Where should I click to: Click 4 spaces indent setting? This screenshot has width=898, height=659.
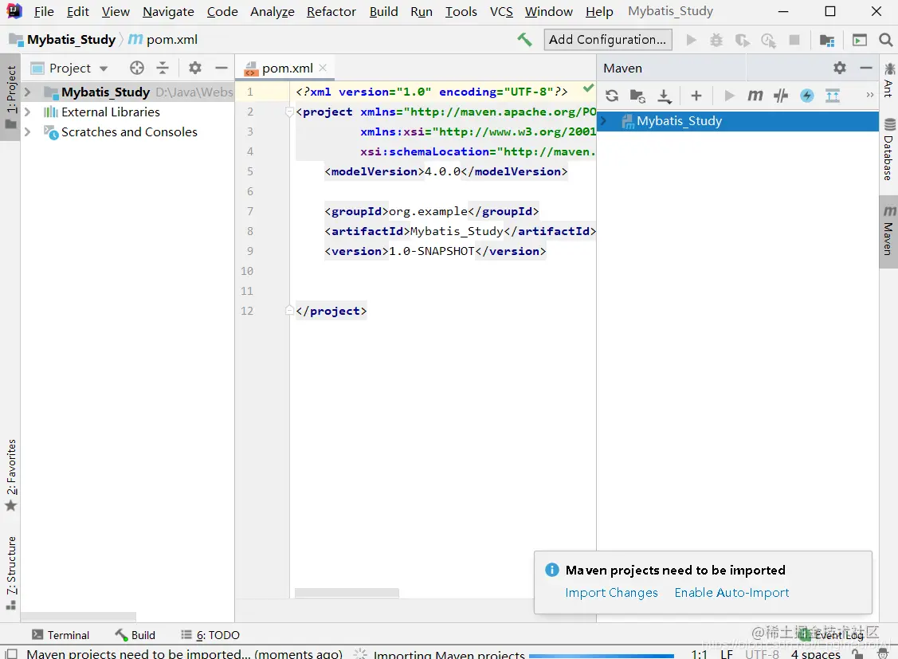tap(816, 653)
